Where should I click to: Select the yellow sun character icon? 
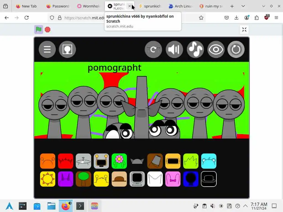[48, 179]
